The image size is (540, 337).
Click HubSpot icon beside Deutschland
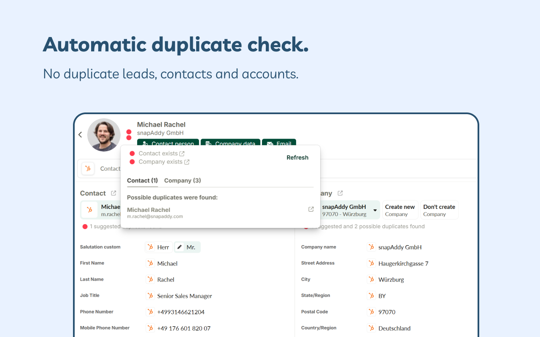point(371,328)
